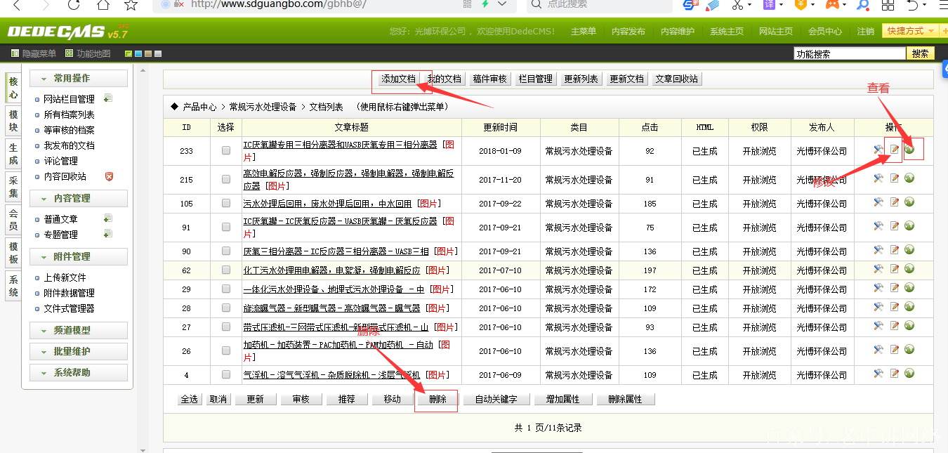This screenshot has width=948, height=453.
Task: Check the checkbox for the 加药机 article
Action: point(225,349)
